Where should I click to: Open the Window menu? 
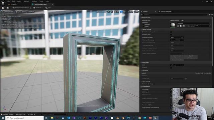pyautogui.click(x=34, y=1)
